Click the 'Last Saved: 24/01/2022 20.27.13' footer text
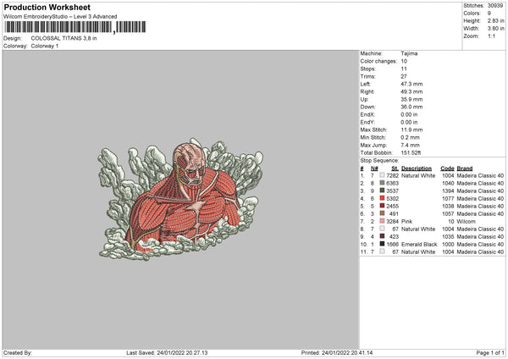The image size is (508, 359). (167, 352)
